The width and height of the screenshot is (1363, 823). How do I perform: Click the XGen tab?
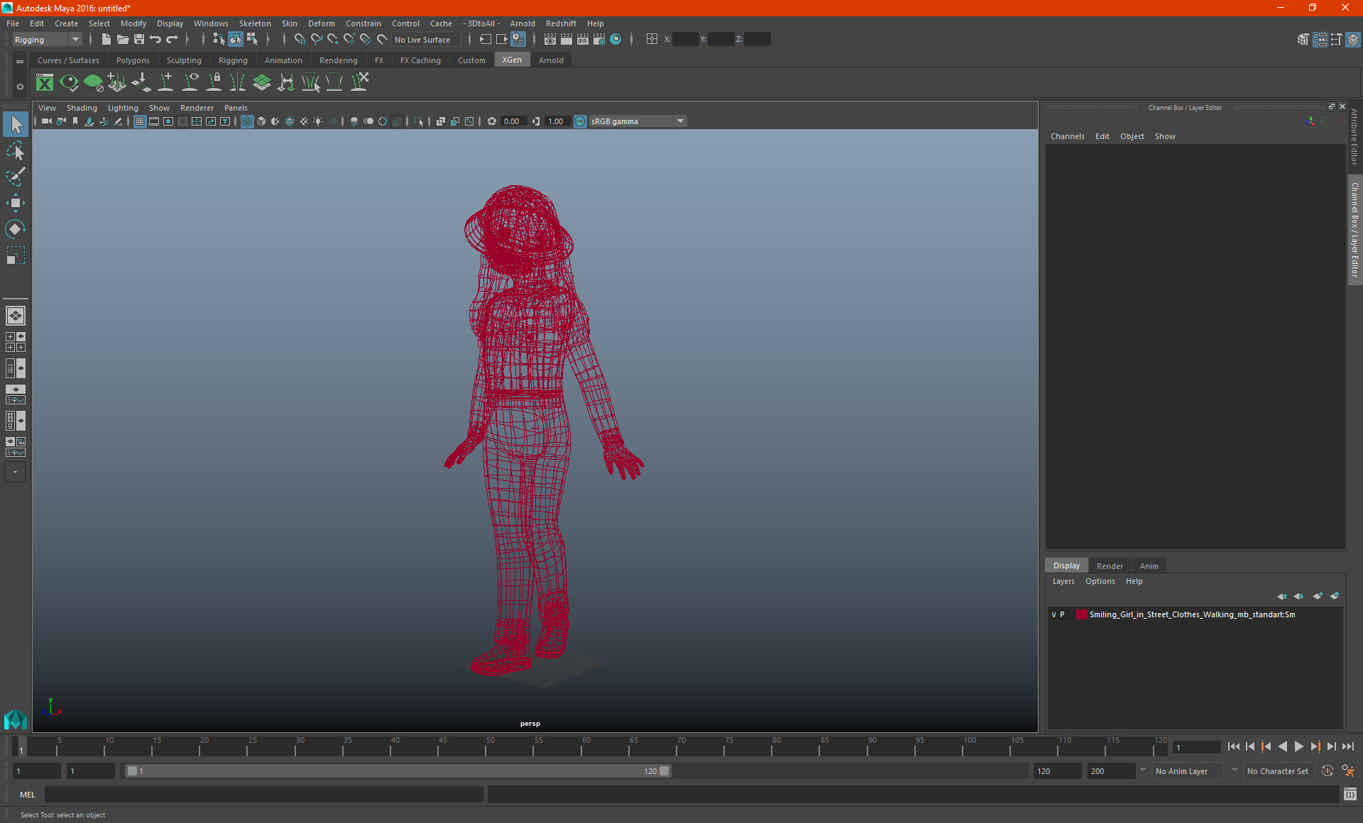pos(511,60)
